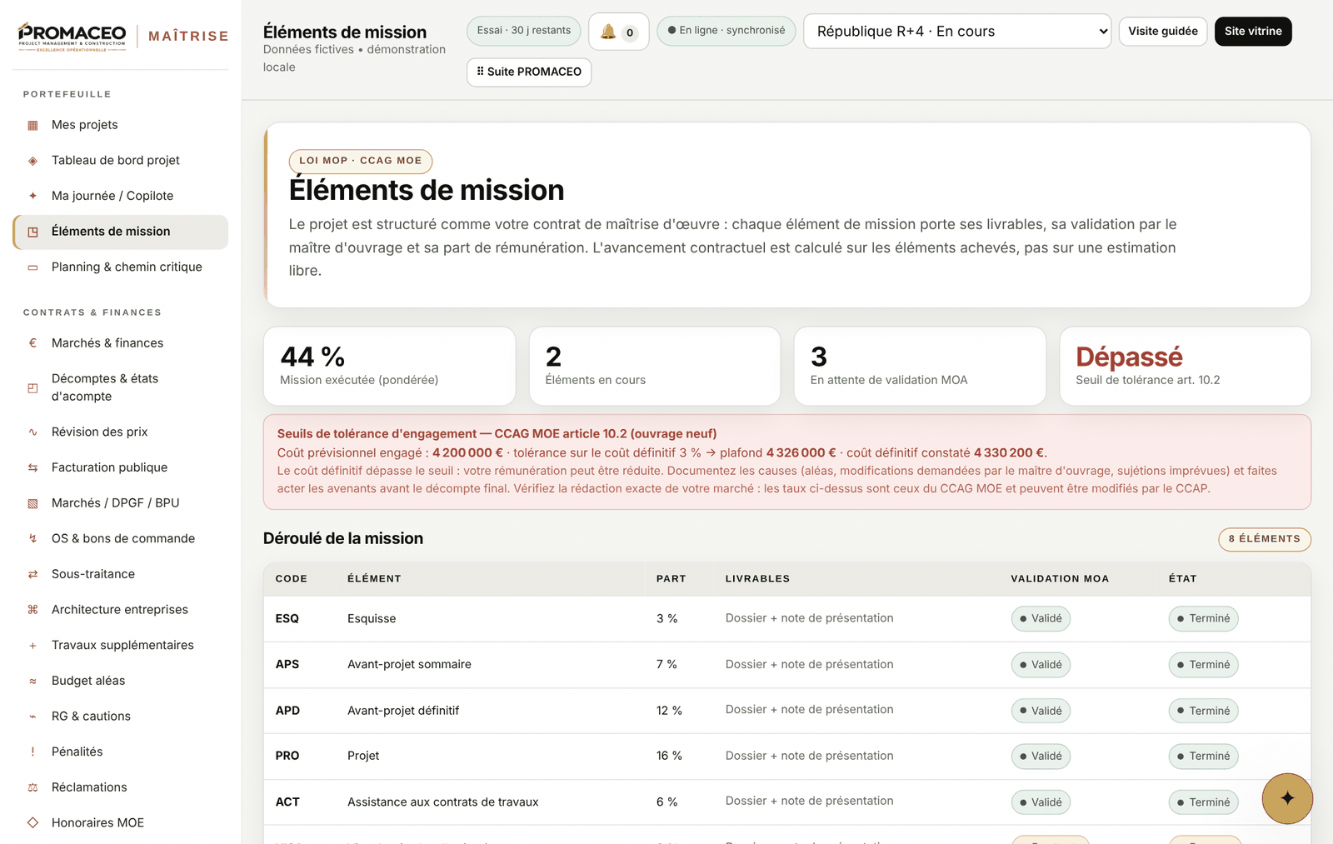Select the ESQ Esquisse row code

pyautogui.click(x=287, y=619)
